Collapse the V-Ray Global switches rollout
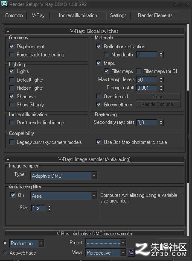The width and height of the screenshot is (192, 261). (x=8, y=31)
